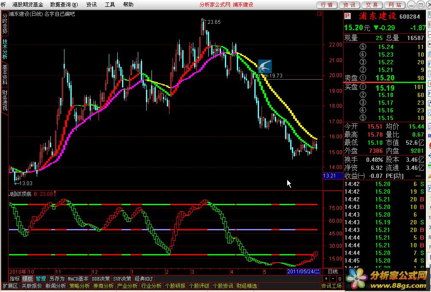Open the 关联报价 tab
This screenshot has height=292, width=431.
pos(32,286)
